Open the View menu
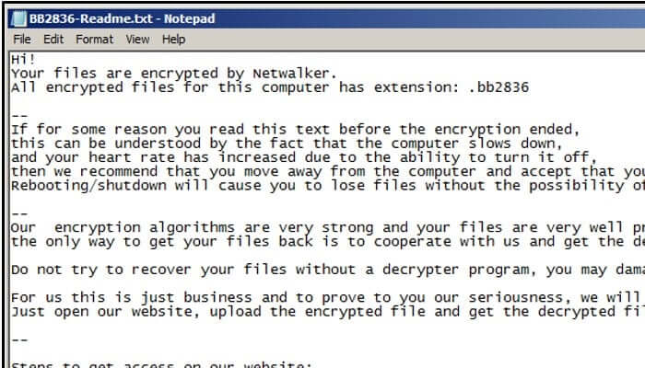Viewport: 645px width, 368px height. (137, 40)
